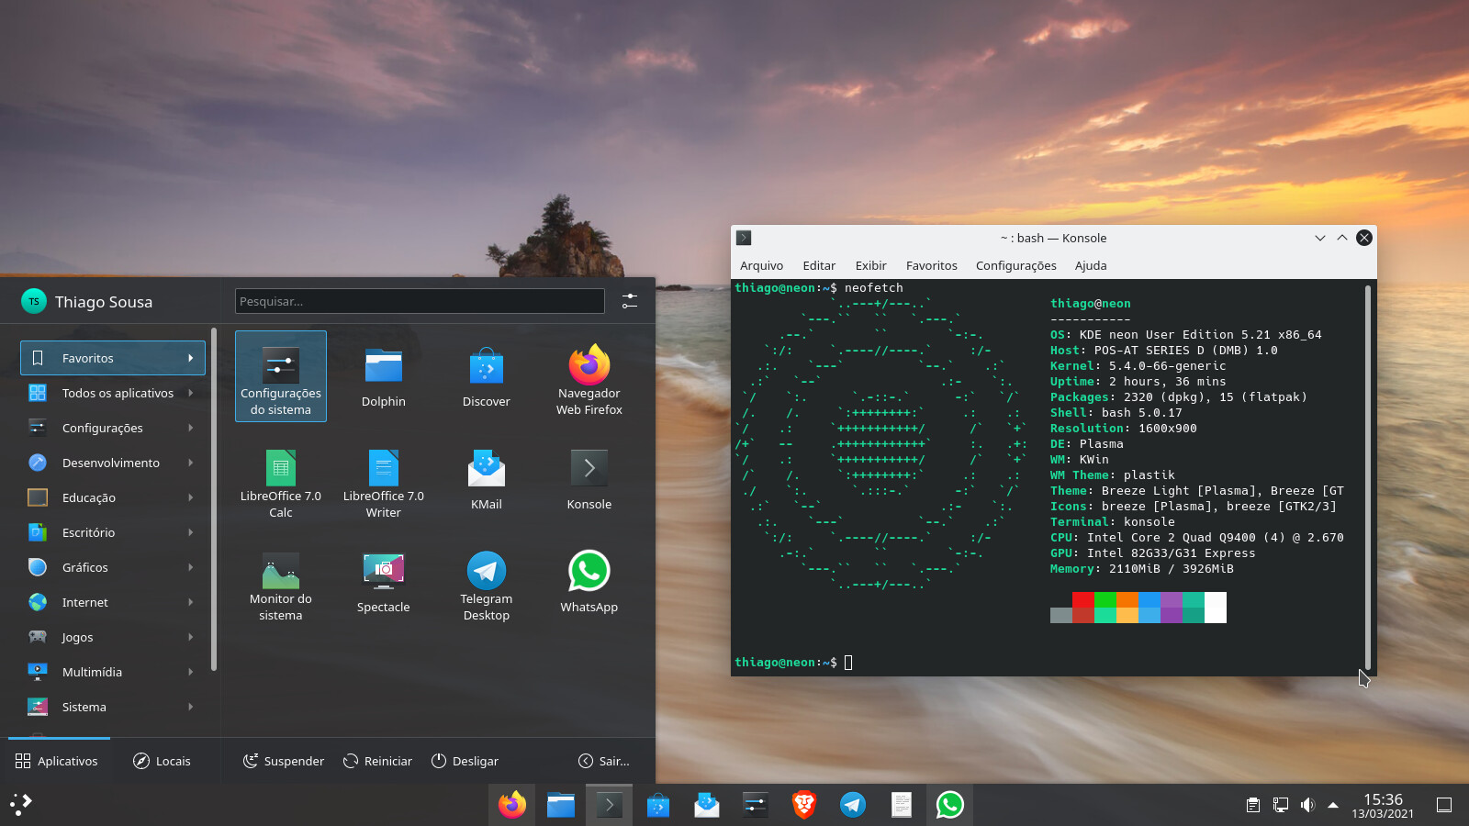The image size is (1469, 826).
Task: Click Desligar button
Action: pyautogui.click(x=465, y=761)
